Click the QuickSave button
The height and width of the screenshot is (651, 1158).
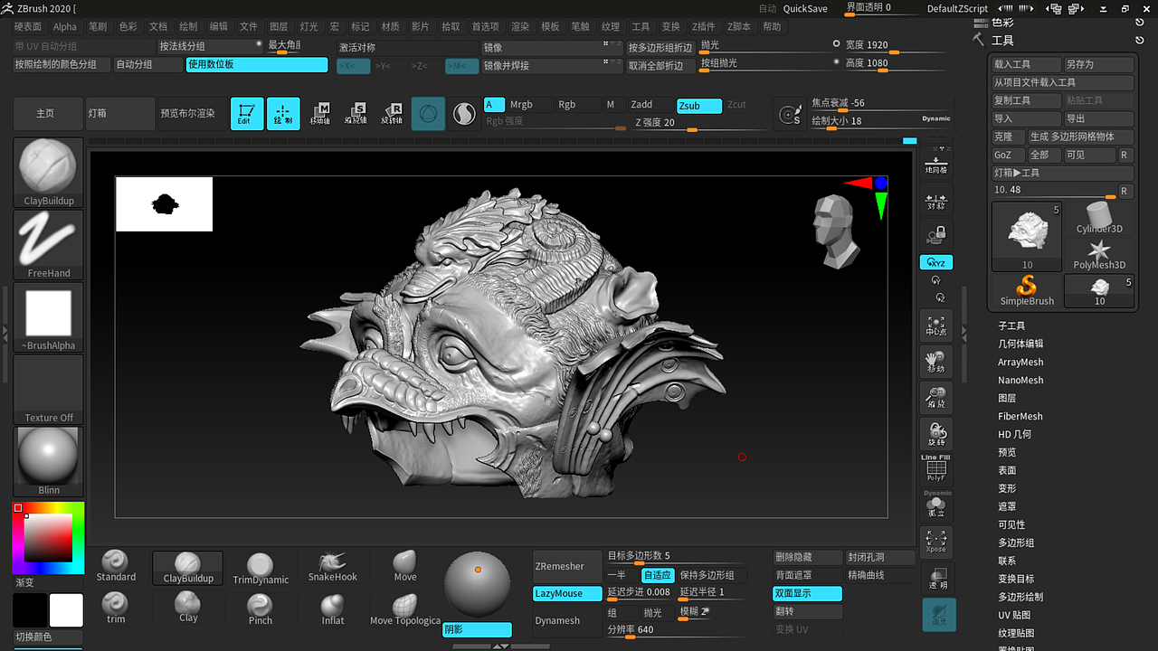click(x=805, y=8)
